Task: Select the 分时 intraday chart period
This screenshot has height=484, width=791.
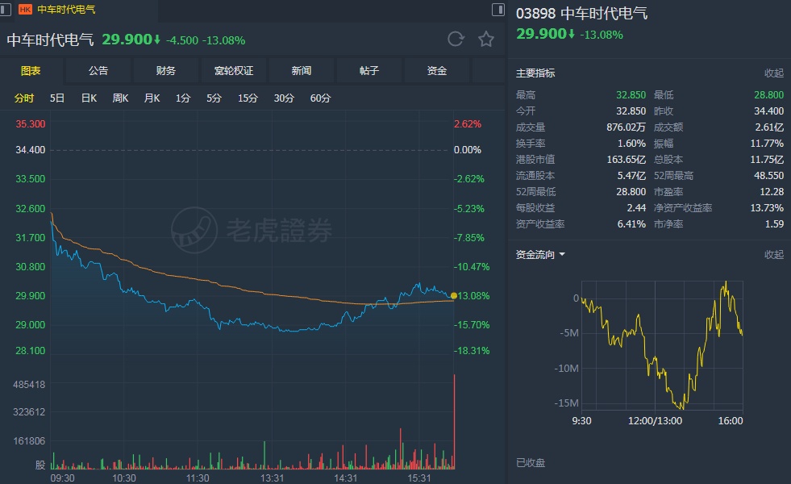Action: (23, 98)
